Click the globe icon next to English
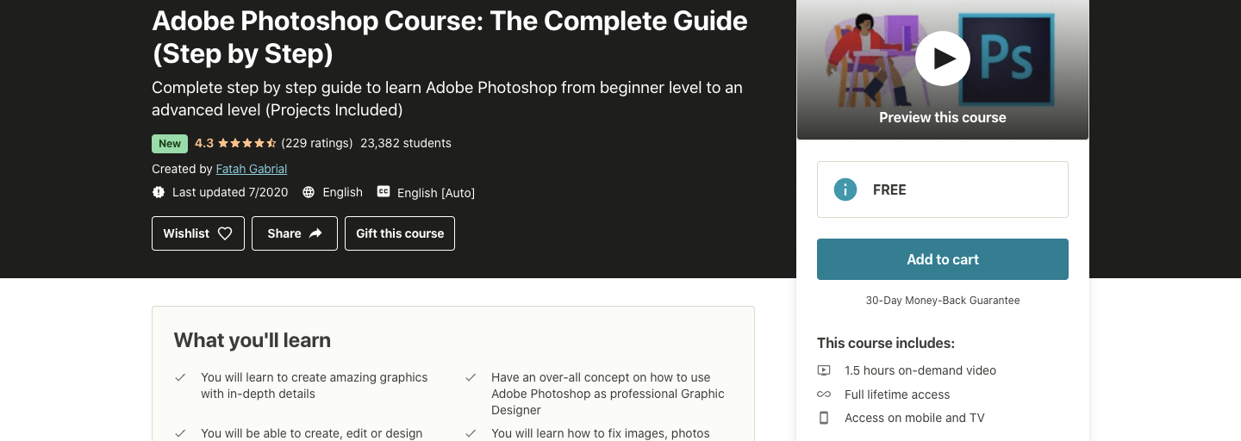 click(x=309, y=192)
